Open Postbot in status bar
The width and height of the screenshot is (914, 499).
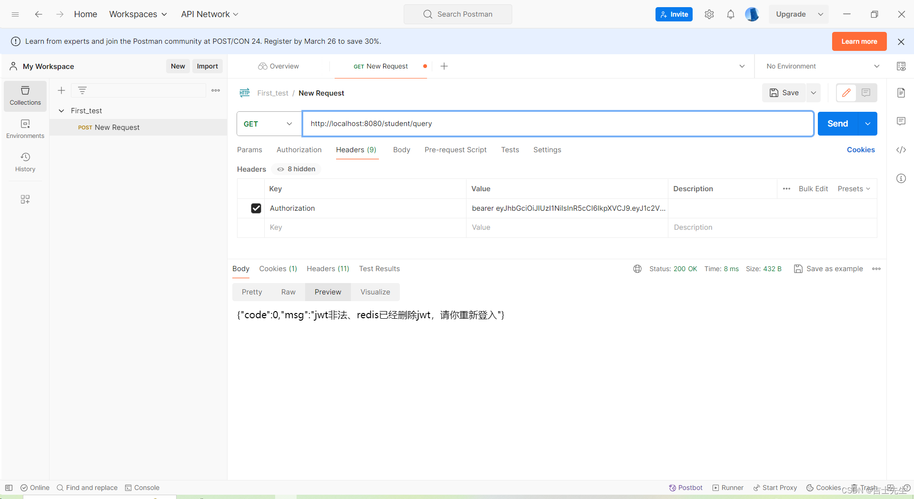(x=685, y=488)
